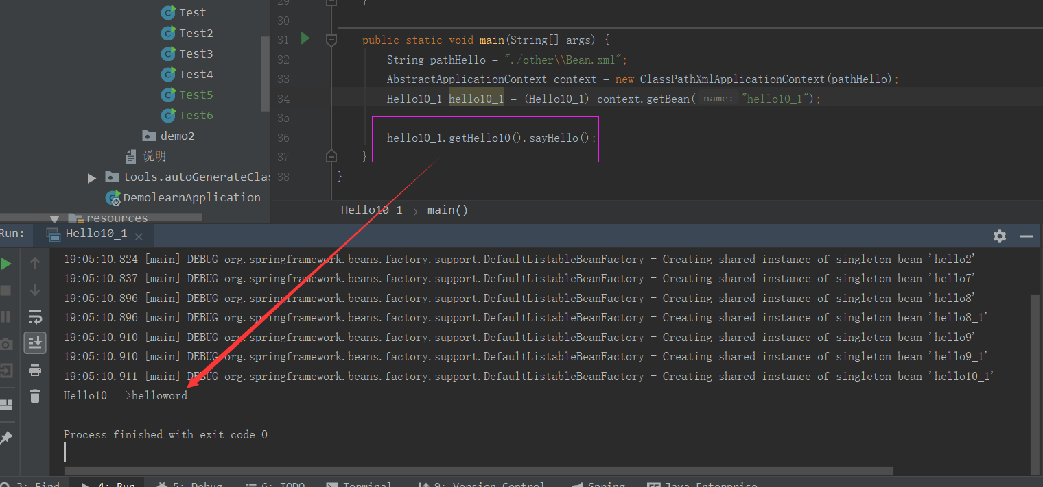Screen dimensions: 1043x487
Task: Click sayHello() call on line 36
Action: pos(559,138)
